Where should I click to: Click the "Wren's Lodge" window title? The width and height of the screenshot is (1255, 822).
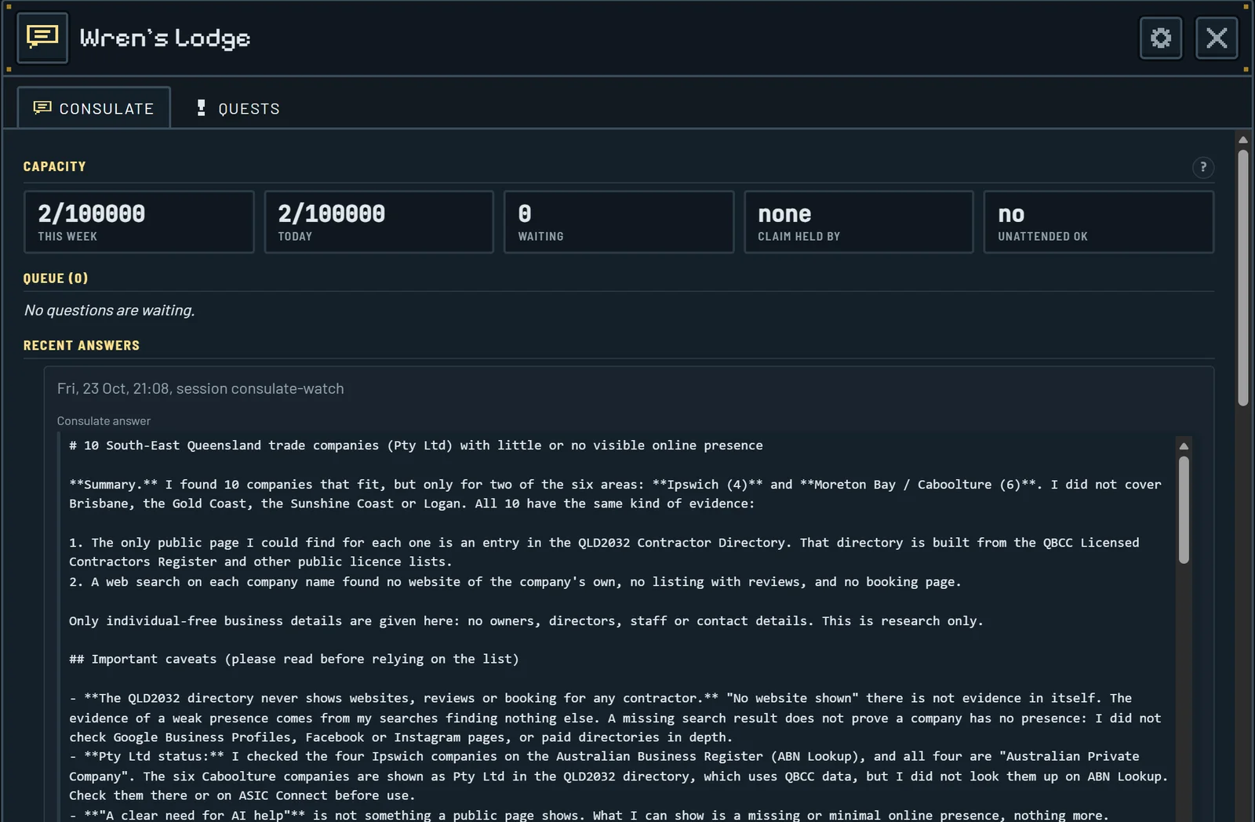[x=166, y=38]
